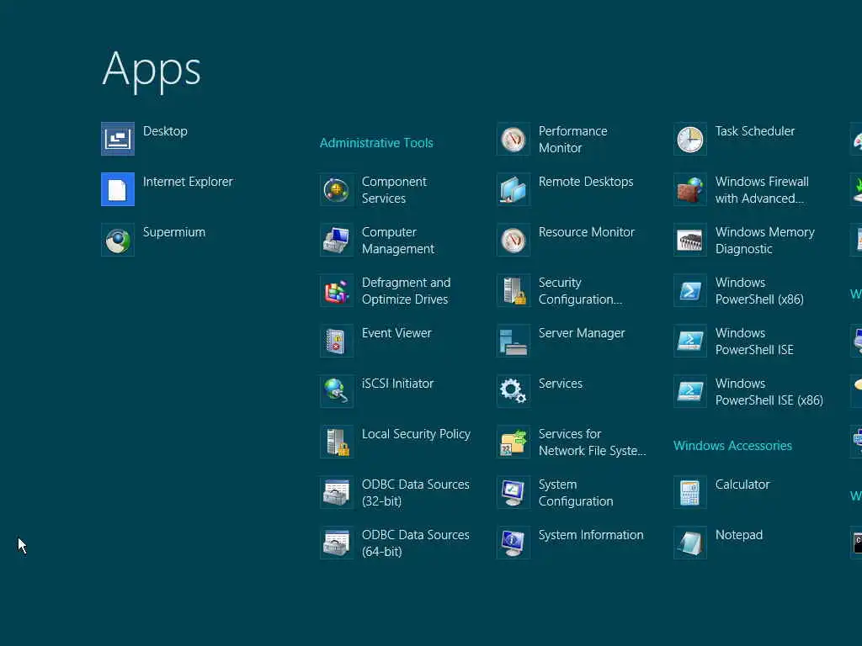Launch Resource Monitor icon
The width and height of the screenshot is (862, 646).
513,240
